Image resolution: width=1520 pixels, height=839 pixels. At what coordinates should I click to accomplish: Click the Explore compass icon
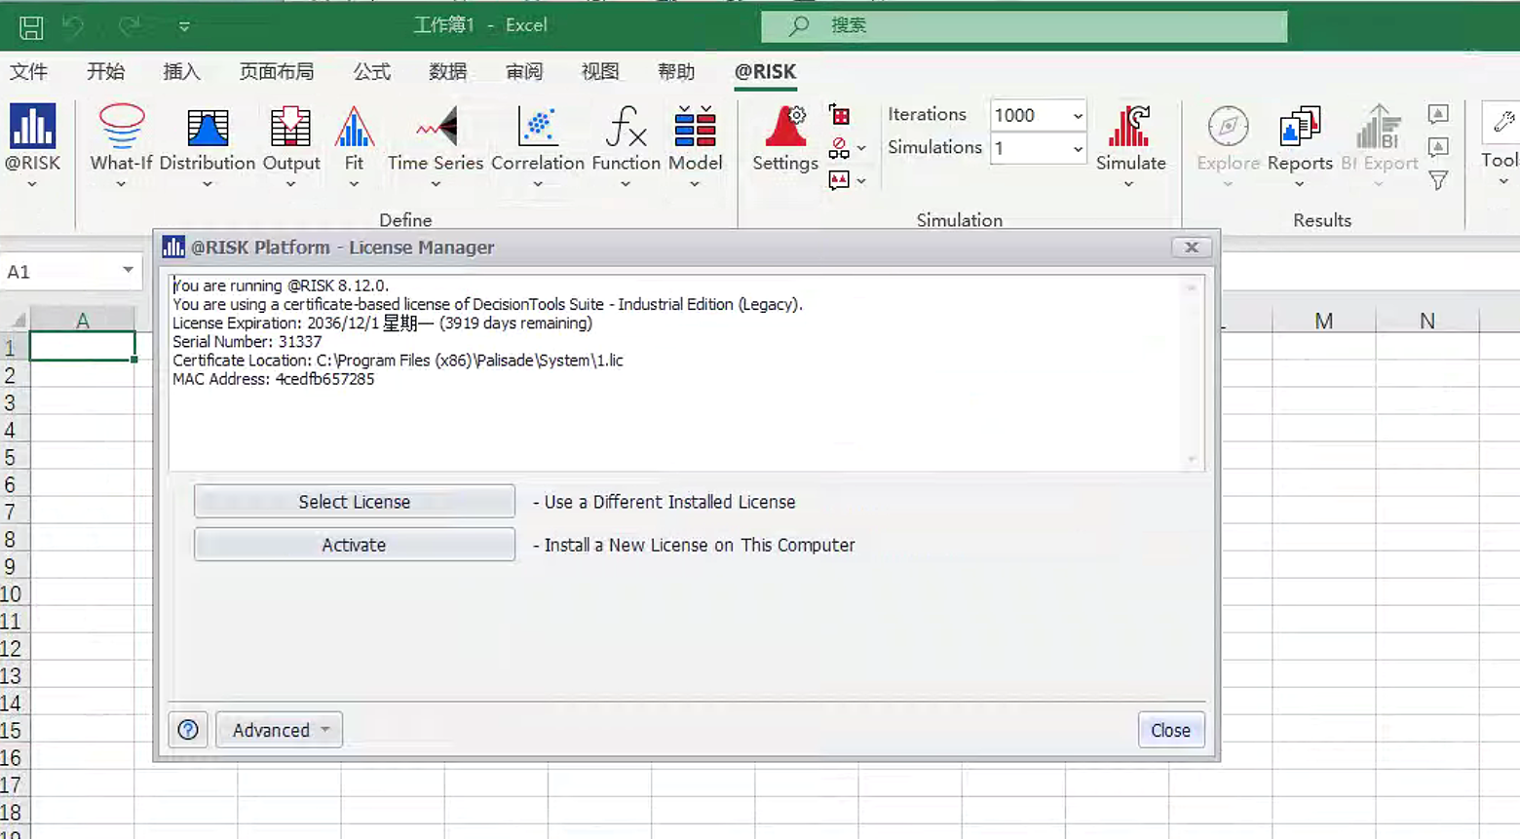point(1228,128)
